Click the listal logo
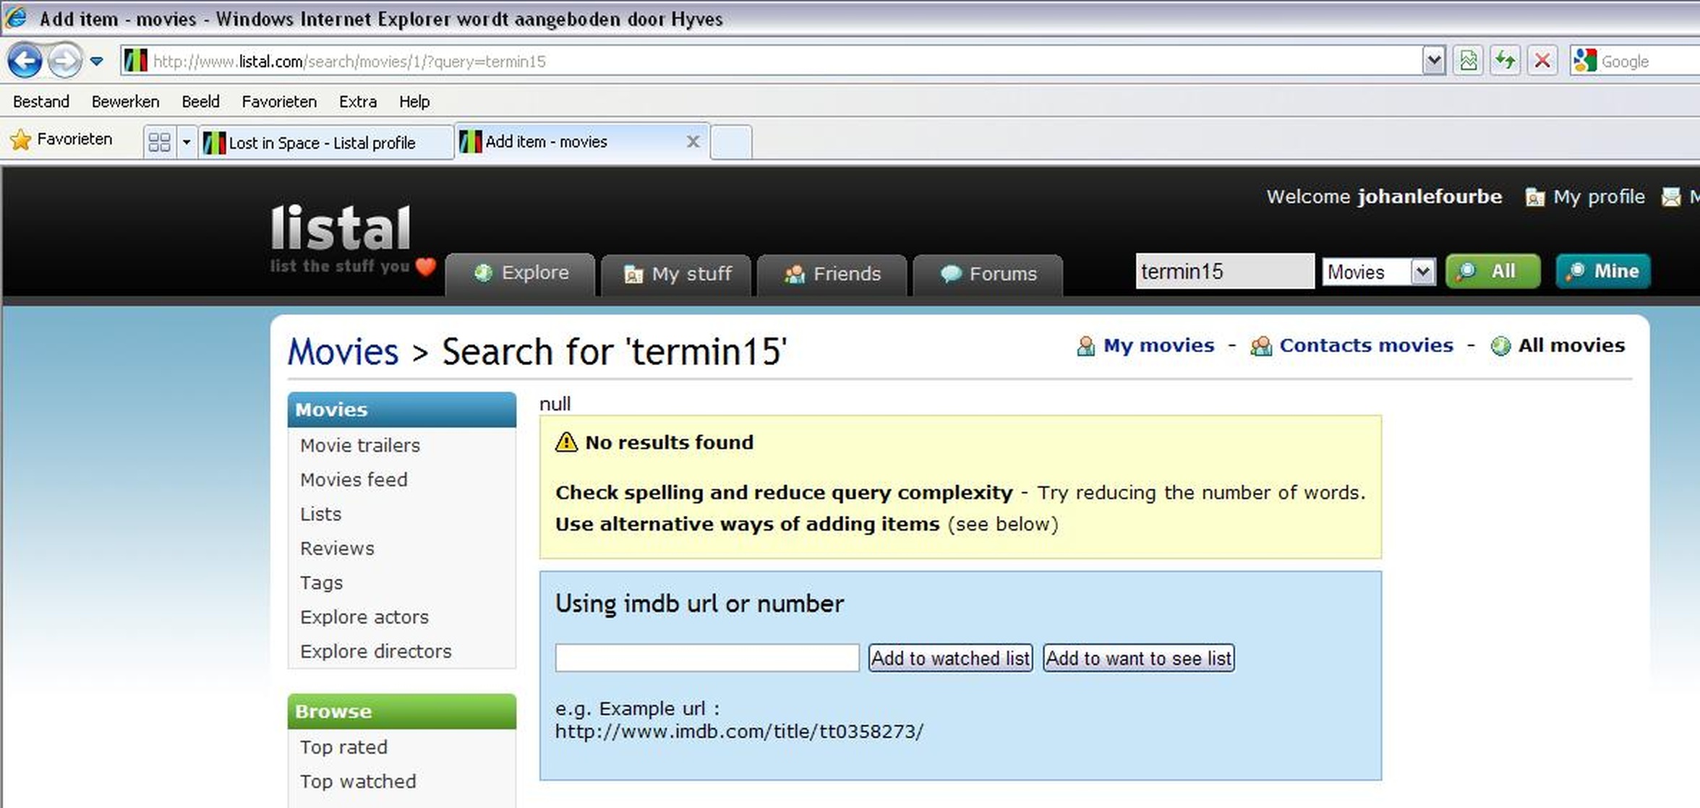This screenshot has height=808, width=1700. point(341,228)
